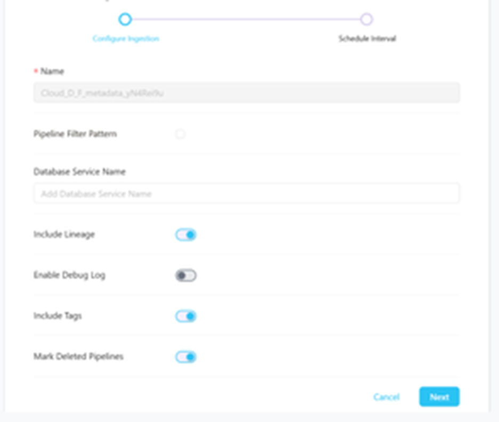Click the Schedule Interval step circle
Screen dimensions: 499x422
pyautogui.click(x=366, y=20)
